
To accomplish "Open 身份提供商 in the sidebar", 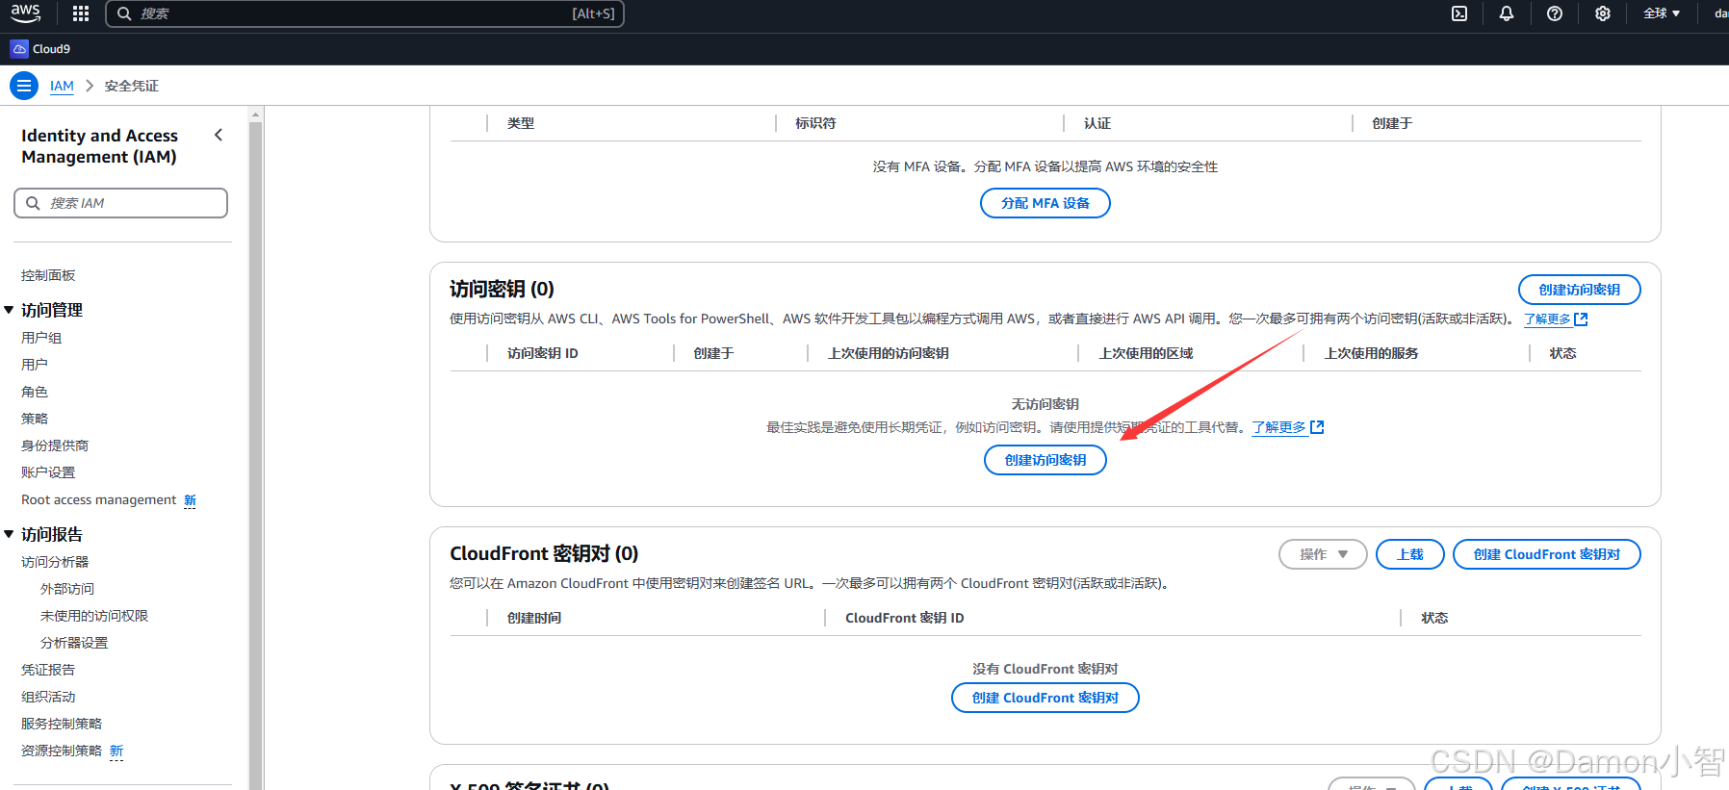I will [x=55, y=446].
